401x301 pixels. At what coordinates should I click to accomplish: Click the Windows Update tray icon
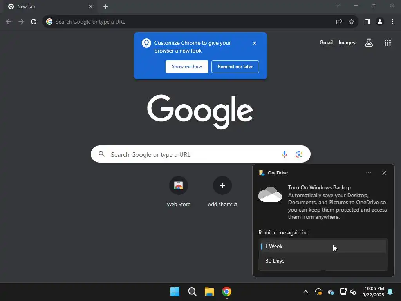318,292
